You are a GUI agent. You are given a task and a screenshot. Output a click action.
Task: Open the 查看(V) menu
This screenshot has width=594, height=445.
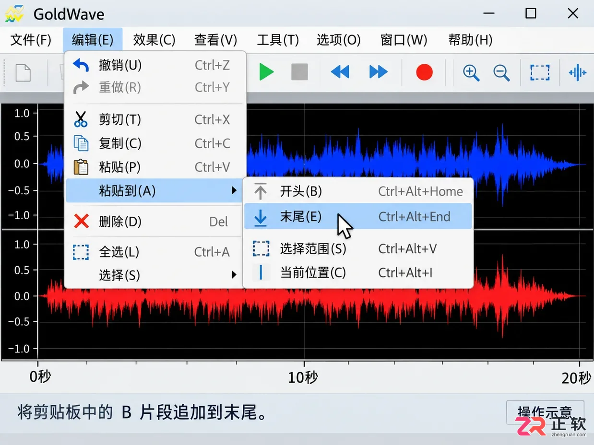tap(216, 40)
